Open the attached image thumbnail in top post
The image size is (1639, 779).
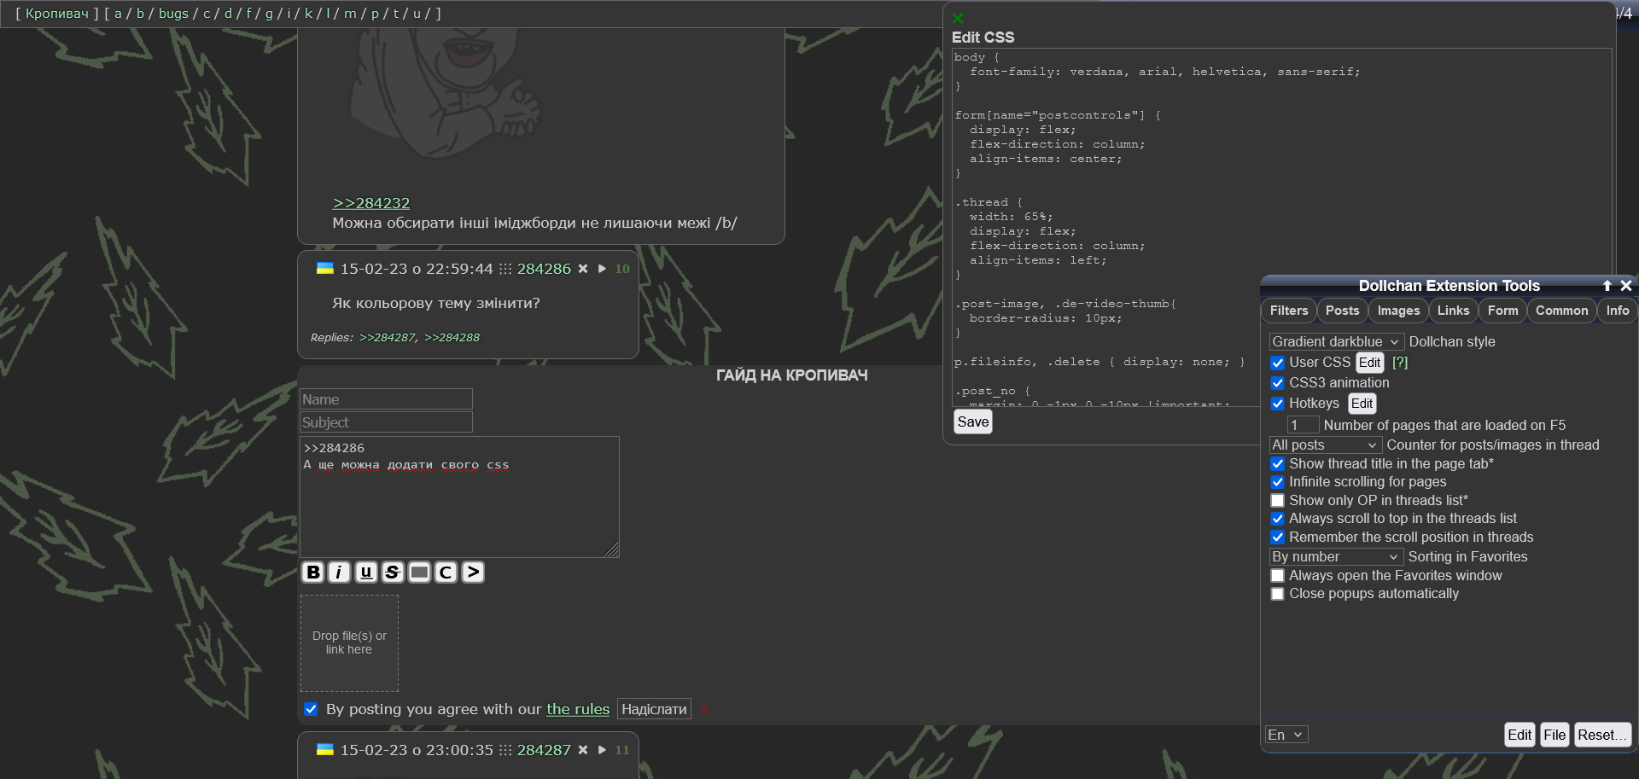[x=445, y=92]
